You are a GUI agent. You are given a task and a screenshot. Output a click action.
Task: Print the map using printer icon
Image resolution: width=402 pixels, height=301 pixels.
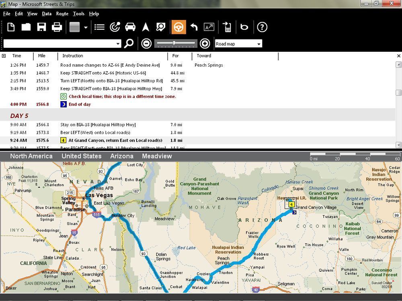point(57,27)
